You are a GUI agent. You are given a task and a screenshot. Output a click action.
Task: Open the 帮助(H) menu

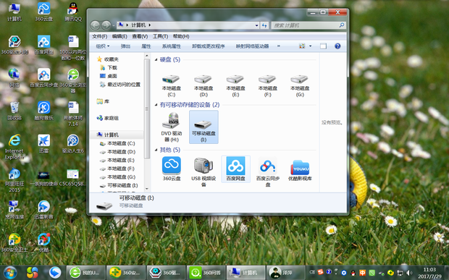click(181, 36)
